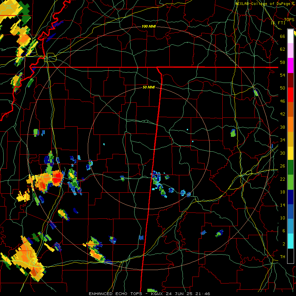The width and height of the screenshot is (296, 296).
Task: Select the dark red 54 kft legend color
Action: point(290,80)
